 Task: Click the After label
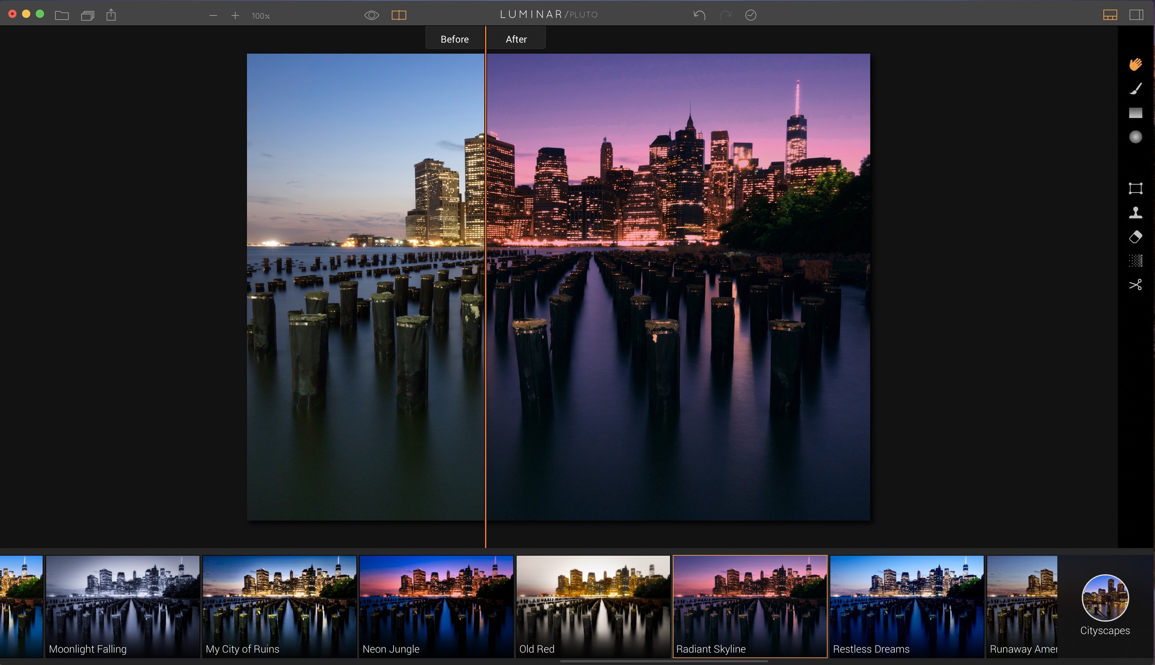(x=516, y=39)
